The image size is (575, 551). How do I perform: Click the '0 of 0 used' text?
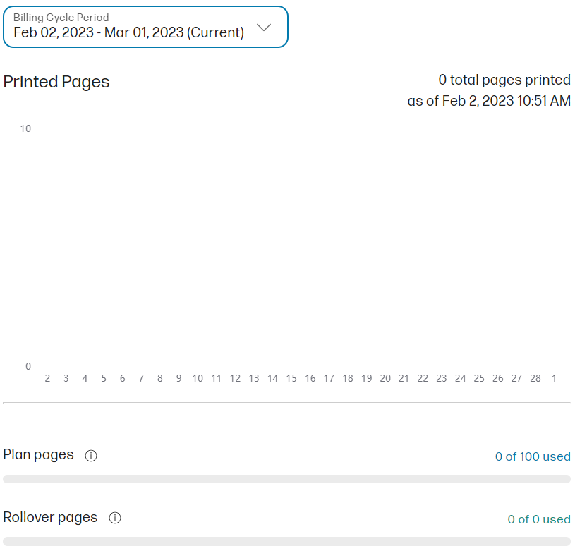[539, 519]
